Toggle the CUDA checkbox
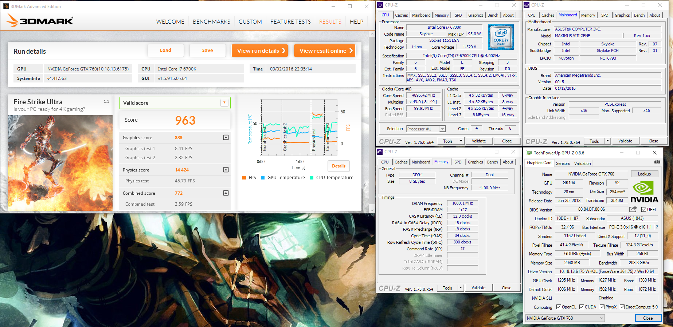Image resolution: width=673 pixels, height=327 pixels. click(582, 307)
